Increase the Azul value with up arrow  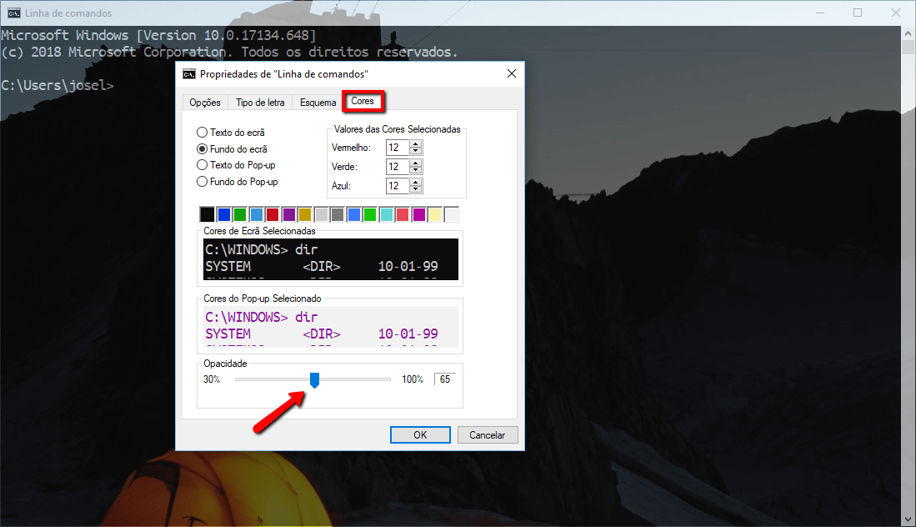pos(416,182)
